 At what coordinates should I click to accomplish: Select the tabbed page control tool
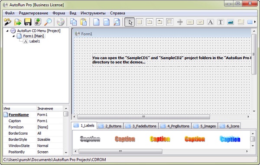tap(149, 22)
